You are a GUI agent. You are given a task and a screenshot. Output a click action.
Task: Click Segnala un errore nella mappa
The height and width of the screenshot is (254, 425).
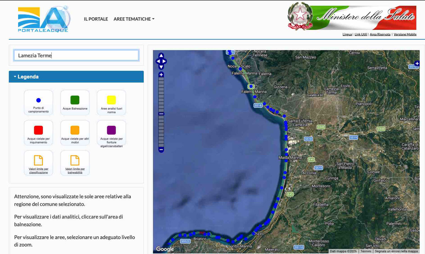click(x=396, y=251)
